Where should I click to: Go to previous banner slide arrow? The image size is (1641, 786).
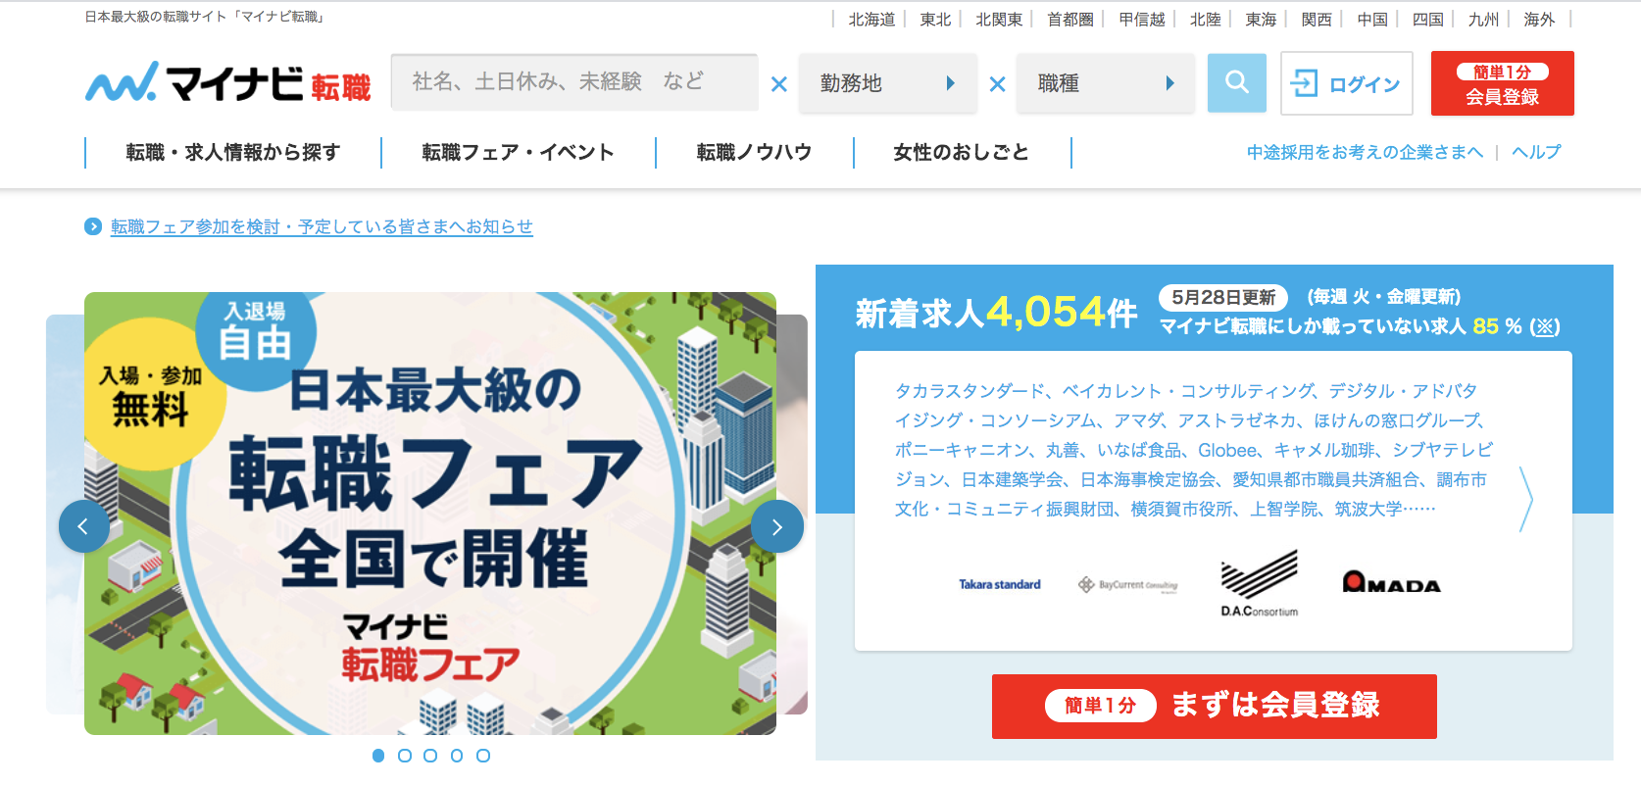click(83, 526)
